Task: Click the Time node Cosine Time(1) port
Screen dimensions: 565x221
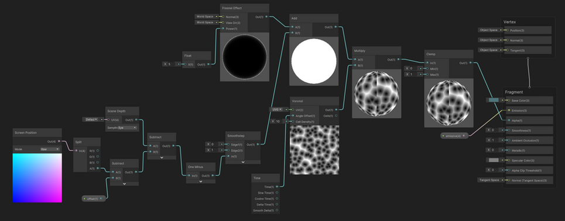Action: point(277,198)
